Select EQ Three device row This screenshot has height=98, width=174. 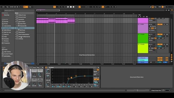pyautogui.click(x=25, y=30)
